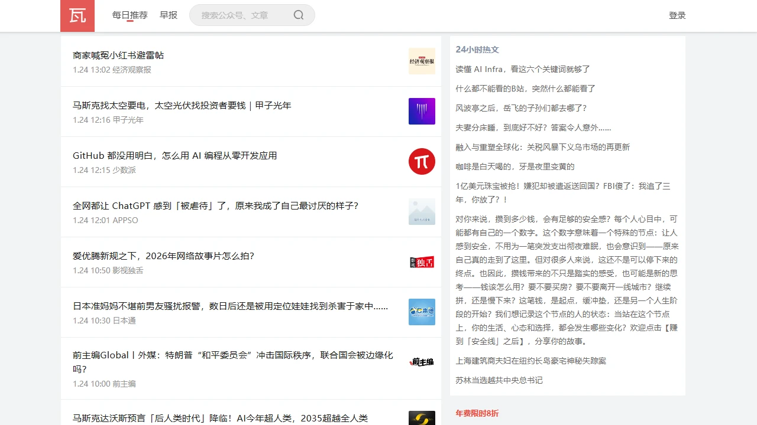Click the search magnifier icon
This screenshot has width=757, height=425.
point(298,15)
